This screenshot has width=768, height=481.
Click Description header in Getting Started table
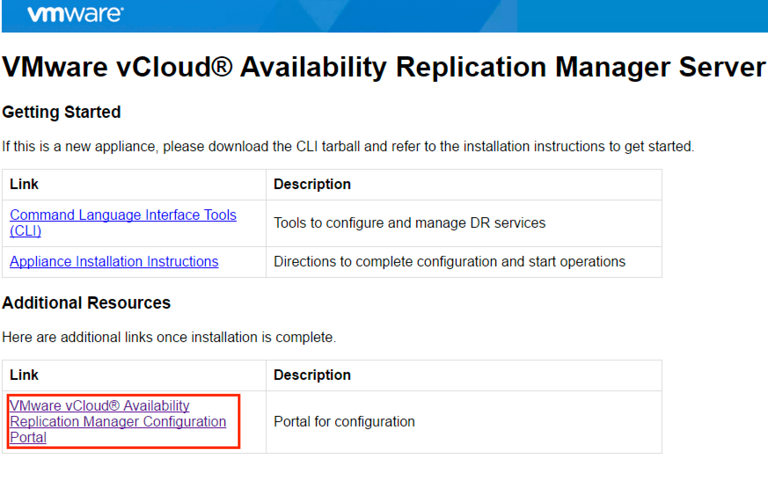tap(312, 184)
